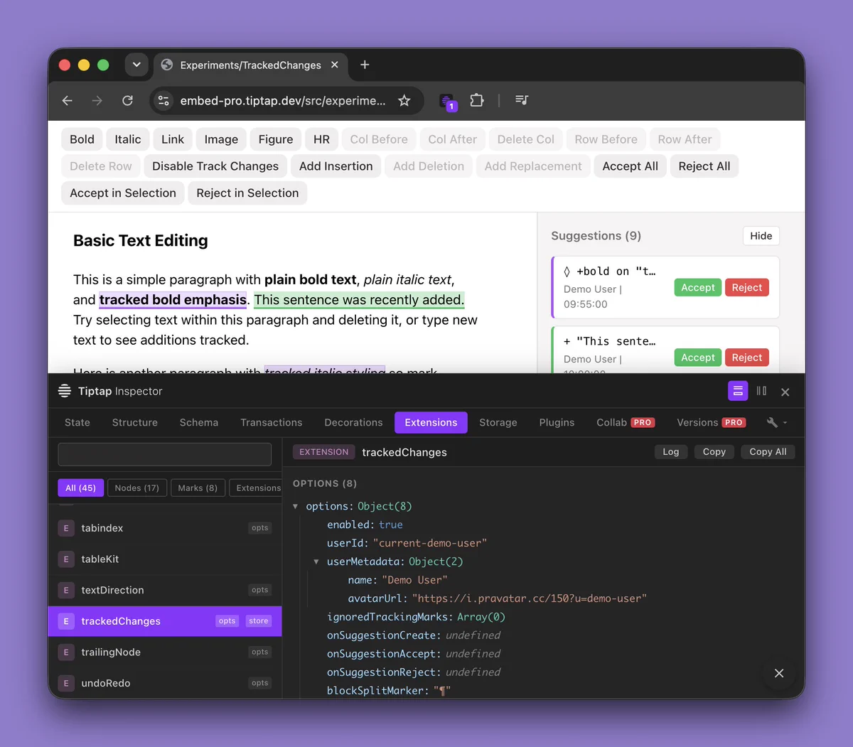Open the Tiptap extension icon with badge

coord(447,102)
